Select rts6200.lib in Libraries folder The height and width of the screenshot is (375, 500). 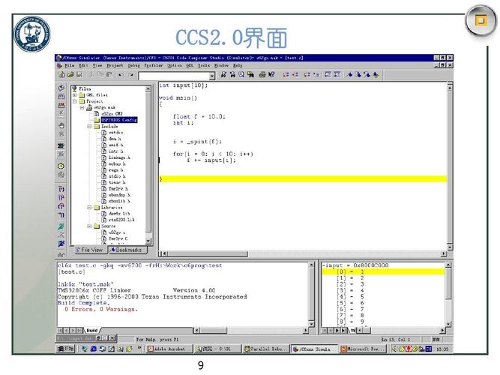[x=121, y=220]
